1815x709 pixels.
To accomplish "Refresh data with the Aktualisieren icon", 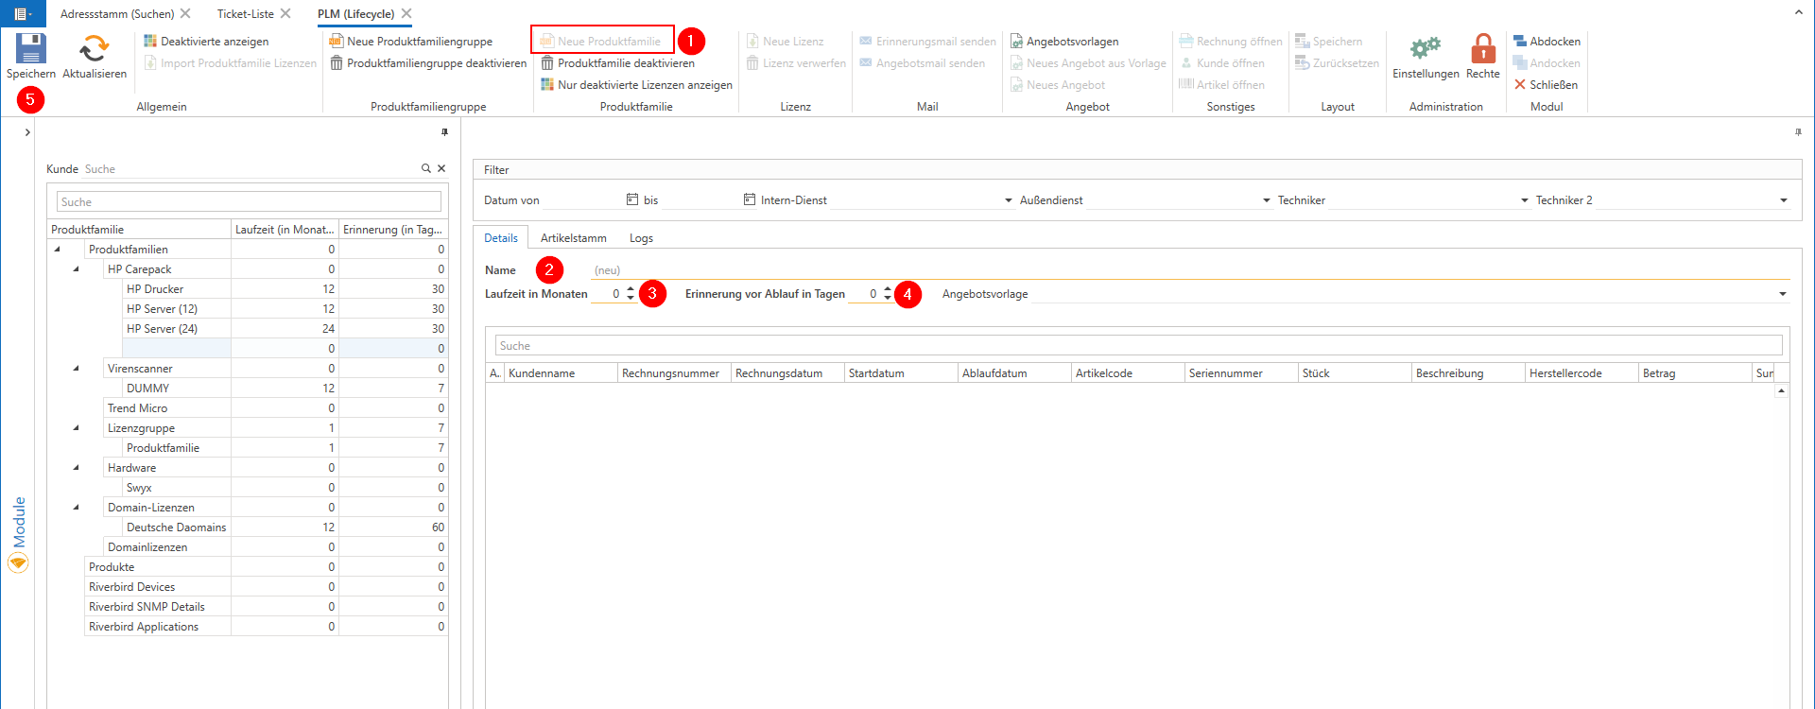I will (x=94, y=48).
